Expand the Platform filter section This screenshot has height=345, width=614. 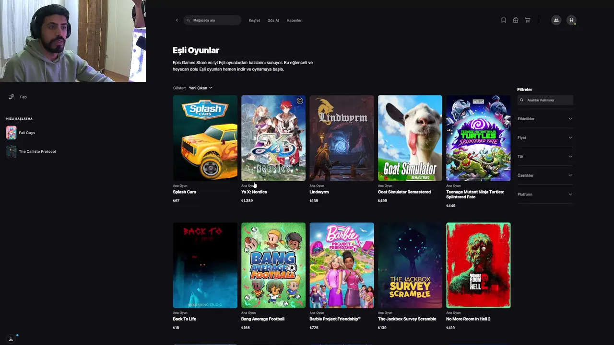pos(545,195)
